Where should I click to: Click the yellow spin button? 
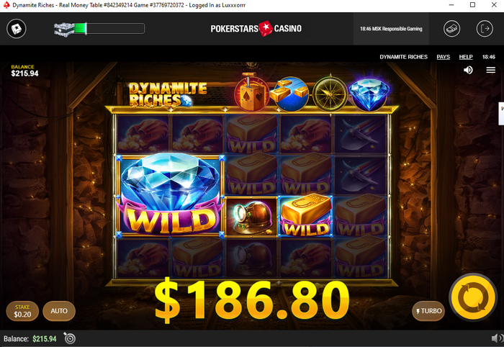[473, 297]
